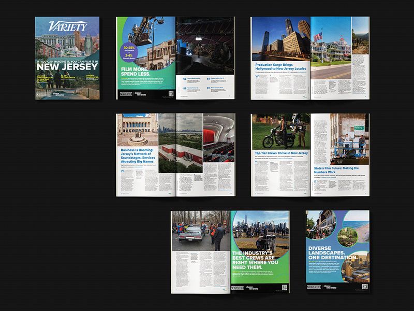Click the QR code on the Film More ad

pos(171,93)
